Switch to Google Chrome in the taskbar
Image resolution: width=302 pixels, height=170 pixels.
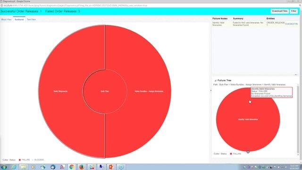coord(72,167)
